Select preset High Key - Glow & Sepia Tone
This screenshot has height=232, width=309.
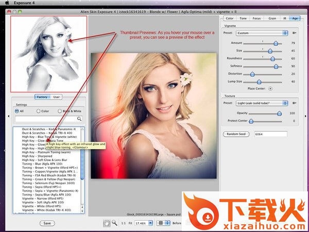coord(43,141)
